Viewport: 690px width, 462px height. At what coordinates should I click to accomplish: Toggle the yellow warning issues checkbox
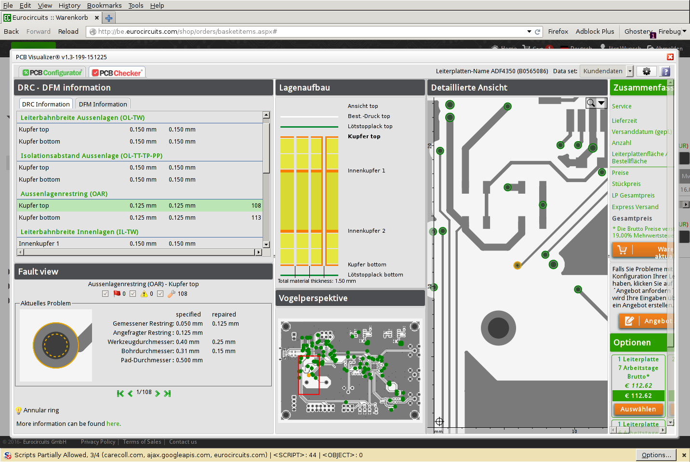tap(133, 294)
